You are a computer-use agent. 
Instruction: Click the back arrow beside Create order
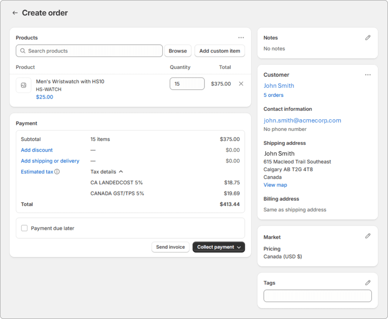point(15,13)
